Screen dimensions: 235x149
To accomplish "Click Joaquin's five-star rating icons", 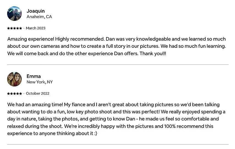I will coord(15,28).
